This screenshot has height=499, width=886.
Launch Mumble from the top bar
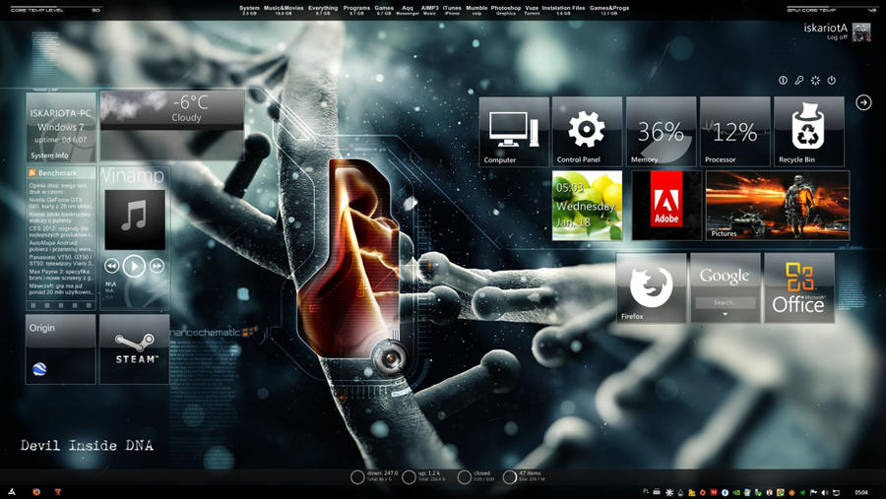click(476, 10)
